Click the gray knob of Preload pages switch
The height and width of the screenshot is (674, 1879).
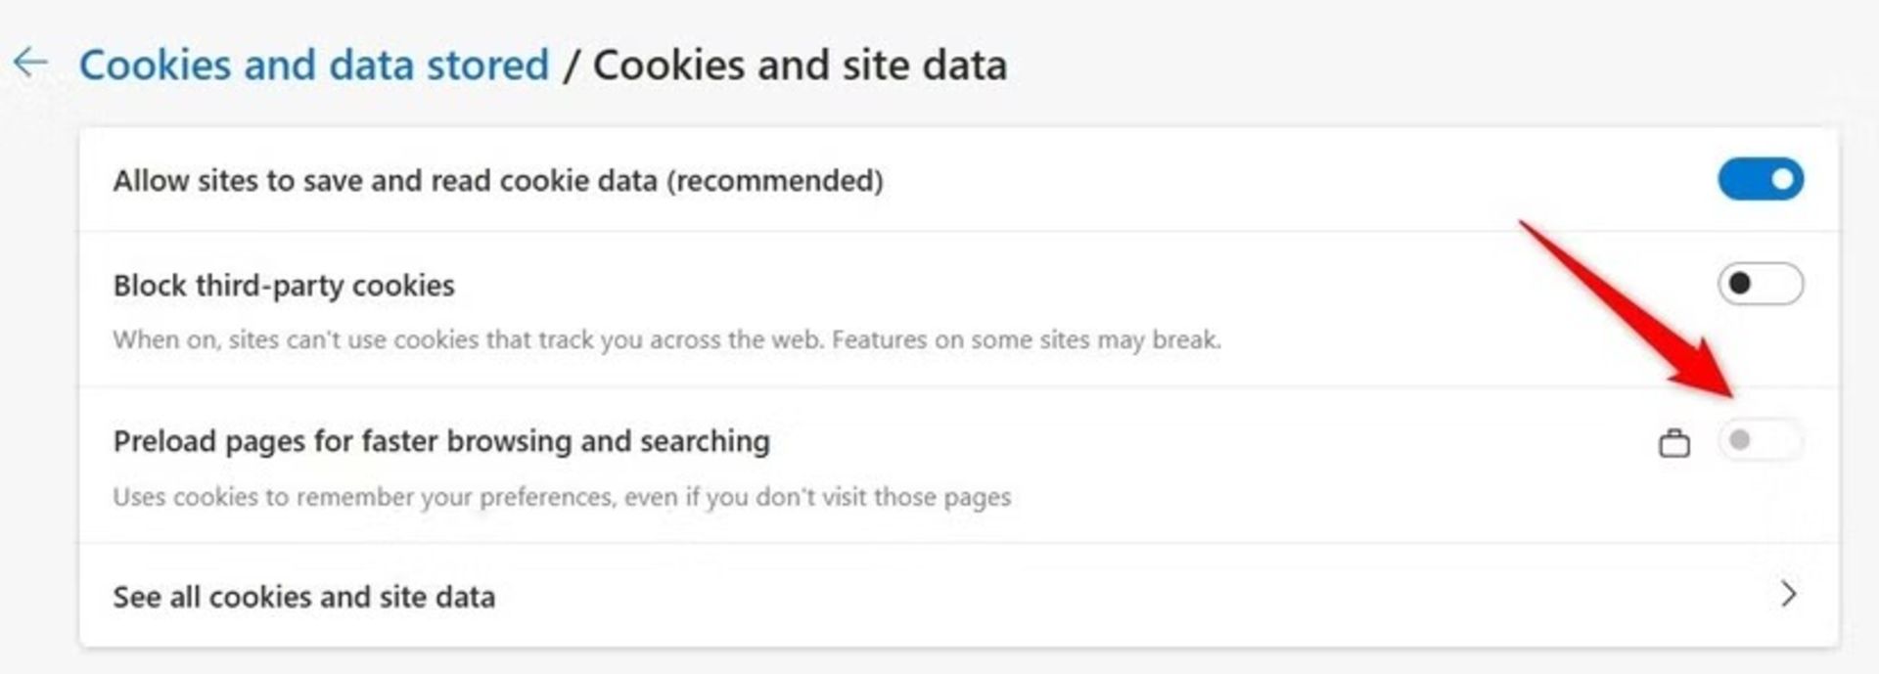click(x=1740, y=440)
